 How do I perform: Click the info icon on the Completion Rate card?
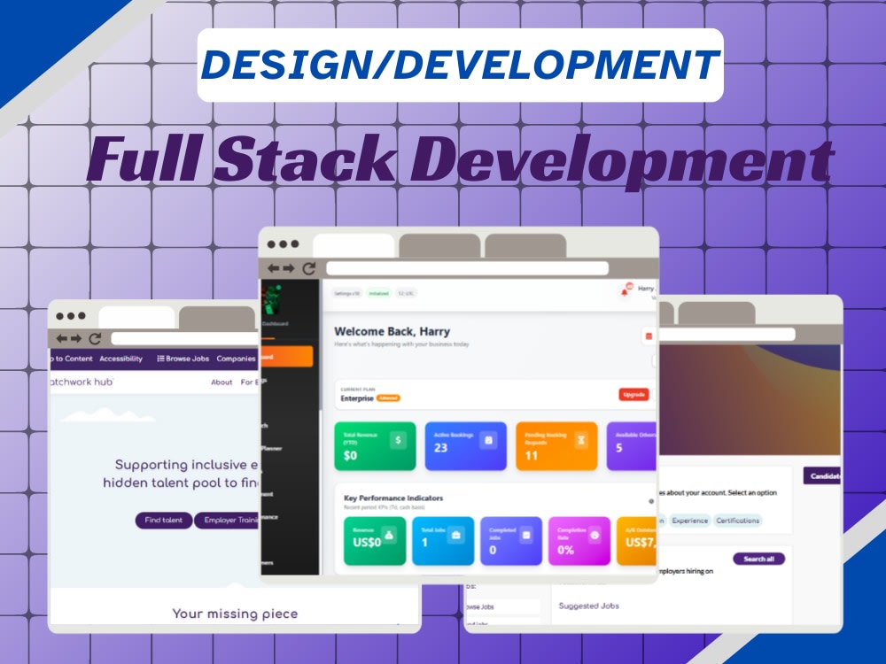595,534
